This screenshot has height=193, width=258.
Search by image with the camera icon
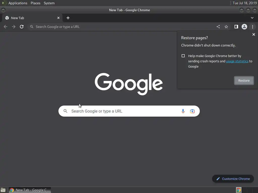click(x=192, y=111)
